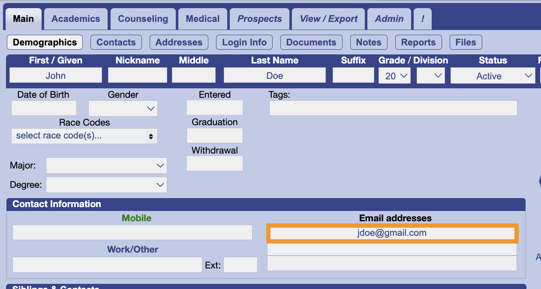Open the Academics tab
The image size is (541, 289).
click(x=75, y=19)
